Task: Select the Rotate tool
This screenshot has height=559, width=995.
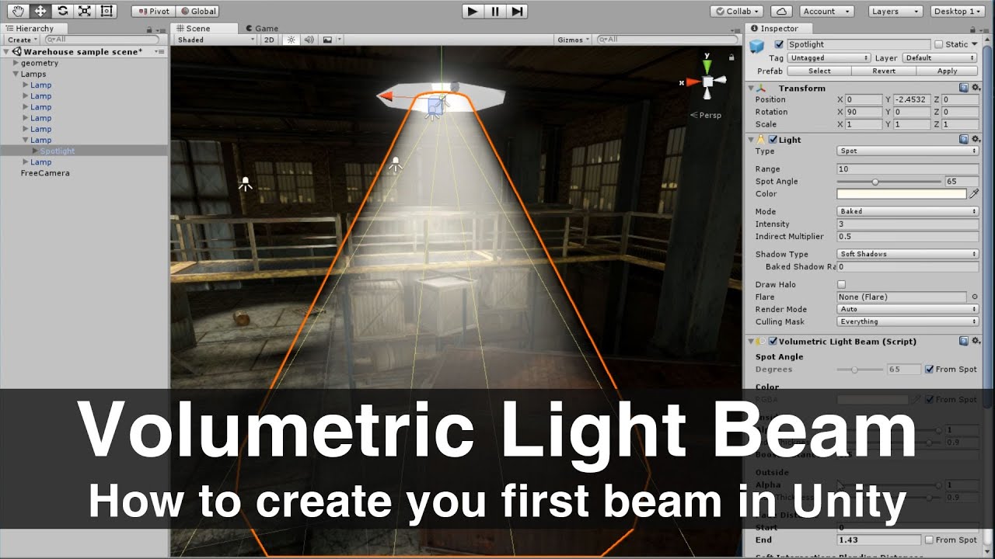Action: tap(63, 11)
